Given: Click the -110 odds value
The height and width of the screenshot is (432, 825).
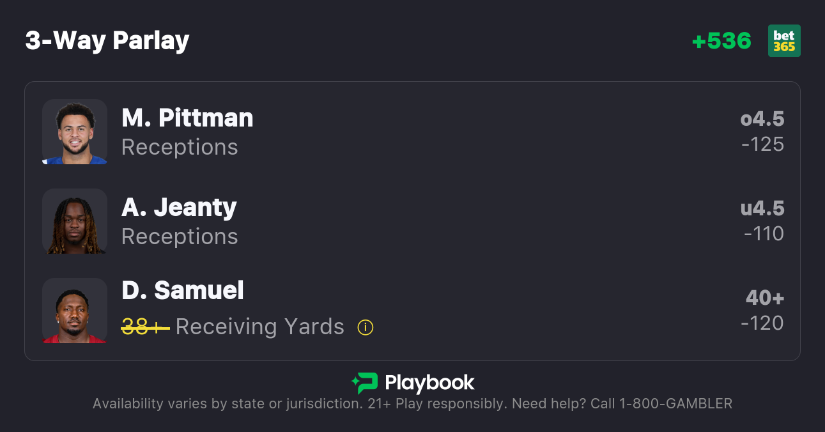Looking at the screenshot, I should 764,234.
